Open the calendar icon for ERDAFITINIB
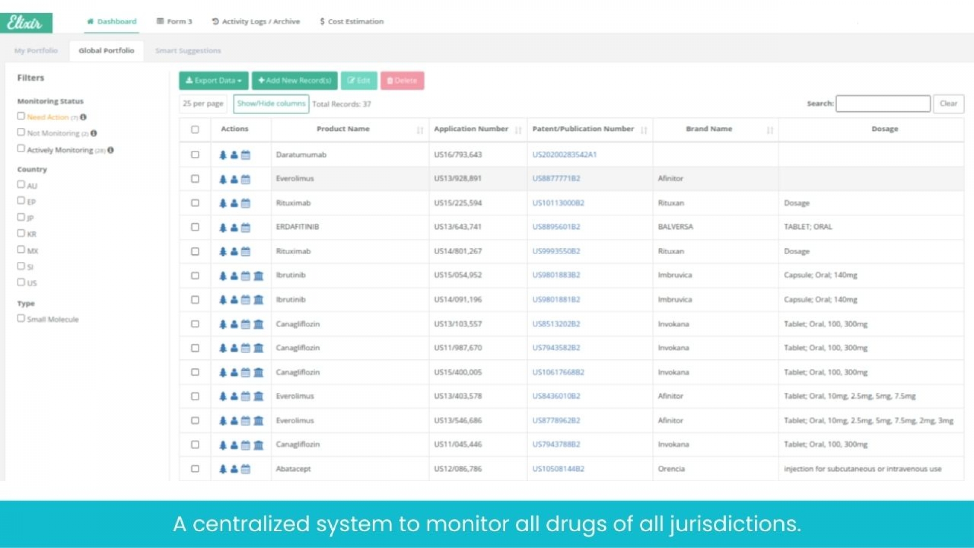This screenshot has width=974, height=548. click(x=246, y=227)
